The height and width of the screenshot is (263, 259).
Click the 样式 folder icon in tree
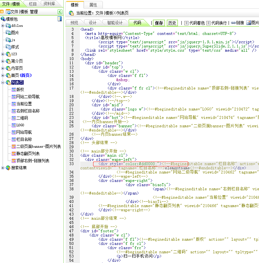click(x=8, y=47)
